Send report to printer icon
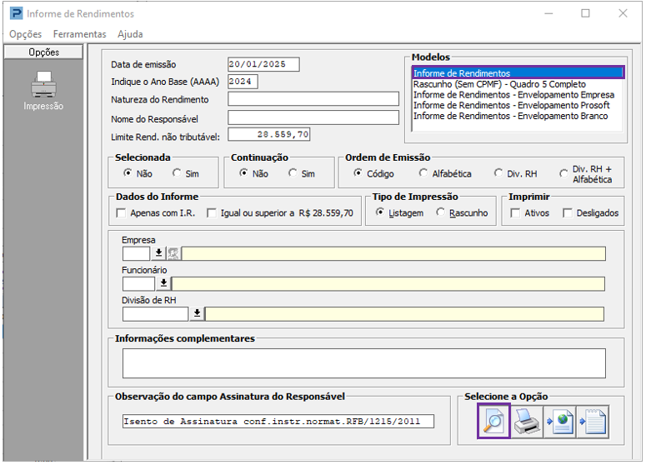This screenshot has width=646, height=465. (x=527, y=422)
